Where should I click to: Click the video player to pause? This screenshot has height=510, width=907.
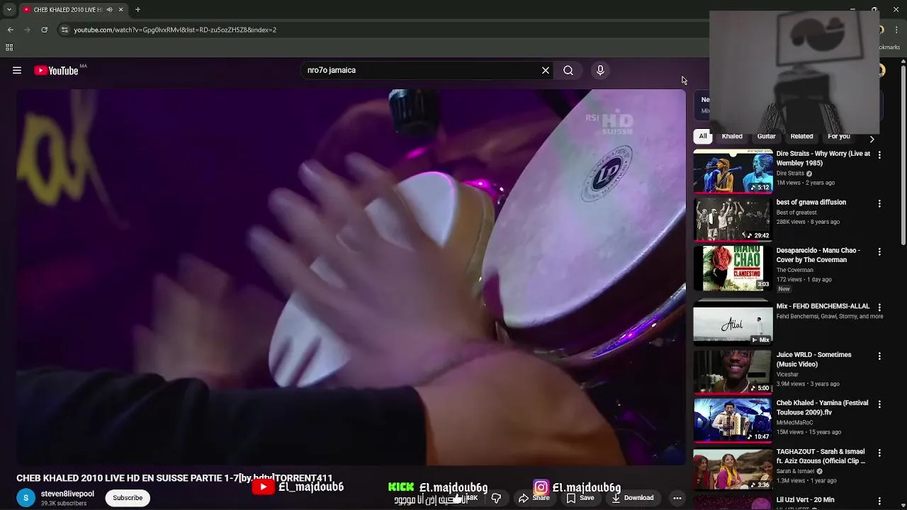[351, 276]
